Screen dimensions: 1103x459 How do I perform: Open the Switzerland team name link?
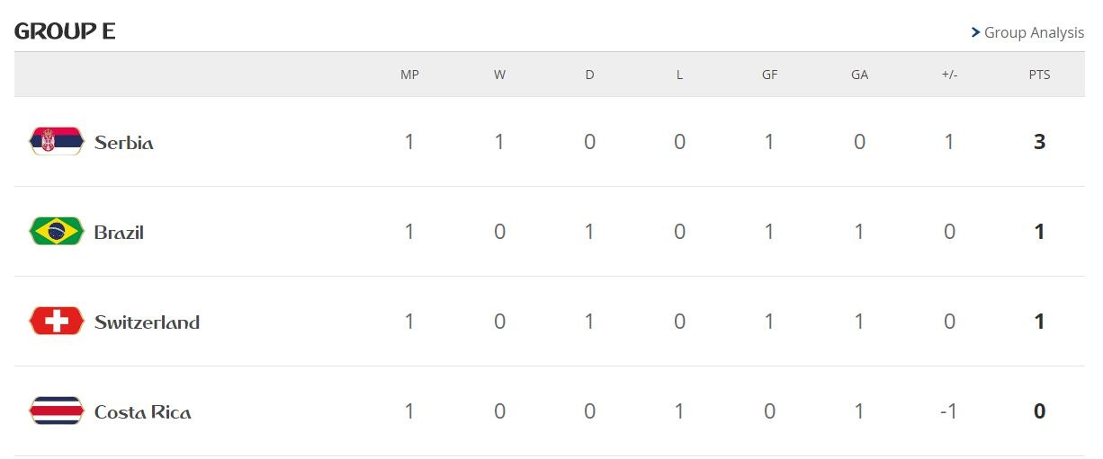tap(147, 322)
